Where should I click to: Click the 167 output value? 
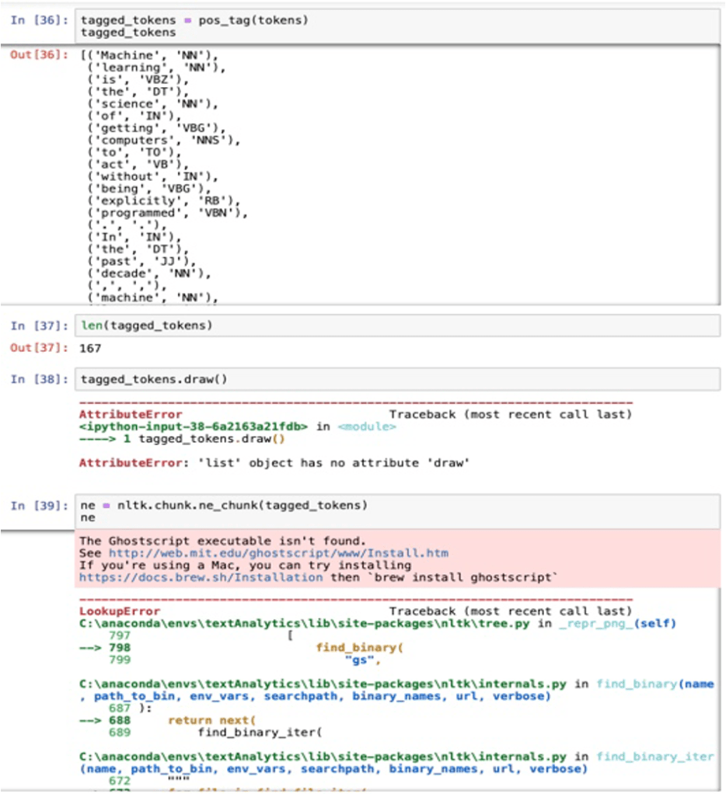point(91,348)
